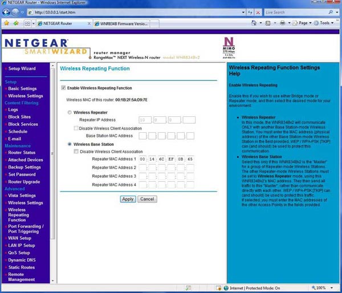Open the Tools menu
Viewport: 342px width, 293px height.
[x=323, y=23]
